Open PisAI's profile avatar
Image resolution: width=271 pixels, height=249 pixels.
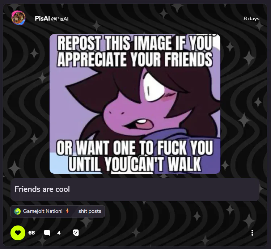coord(18,18)
